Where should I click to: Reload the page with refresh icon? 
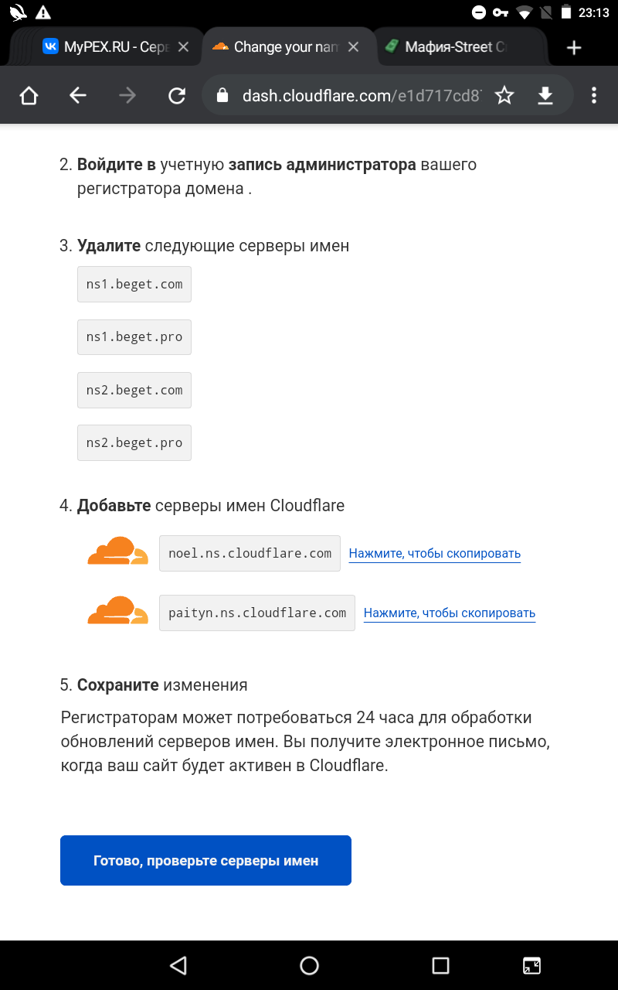click(x=177, y=95)
